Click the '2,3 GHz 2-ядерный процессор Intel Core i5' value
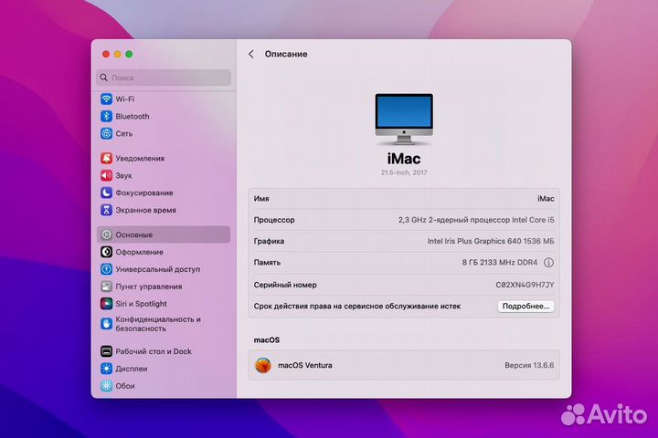Image resolution: width=658 pixels, height=438 pixels. click(x=476, y=220)
